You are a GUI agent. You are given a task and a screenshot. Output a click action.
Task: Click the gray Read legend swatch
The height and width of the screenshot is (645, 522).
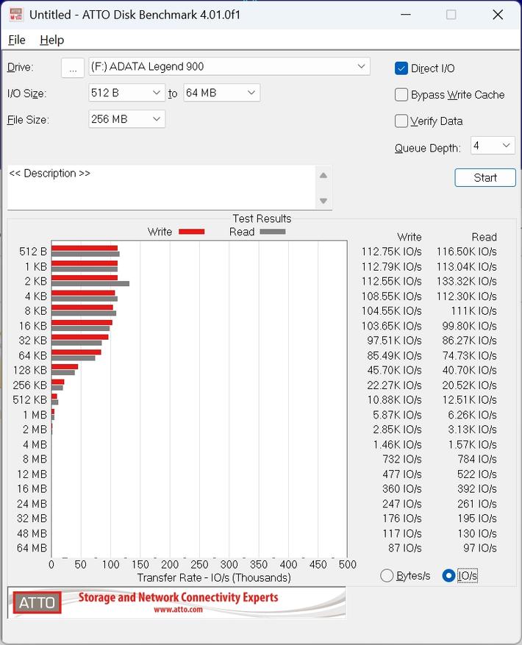point(273,232)
